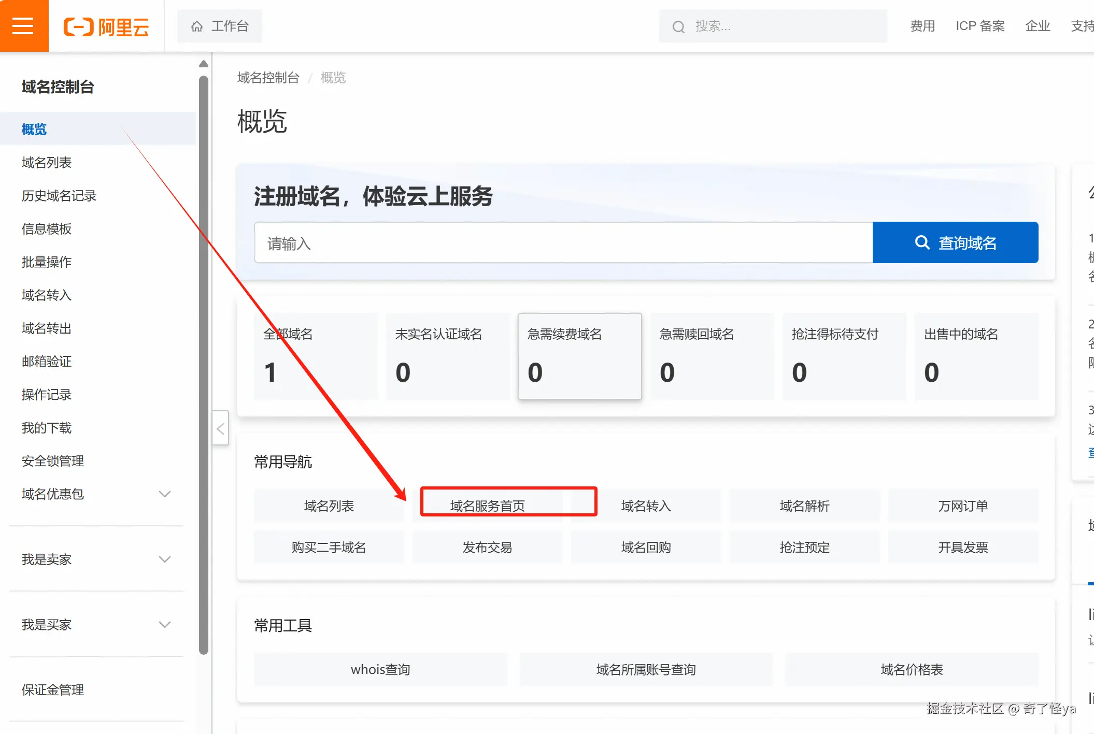The image size is (1094, 734).
Task: Open 域名列表 in the sidebar
Action: pos(47,163)
